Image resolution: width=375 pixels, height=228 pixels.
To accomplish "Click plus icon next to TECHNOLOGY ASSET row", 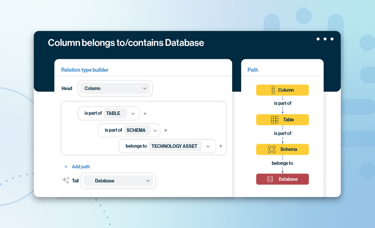I will [x=221, y=146].
